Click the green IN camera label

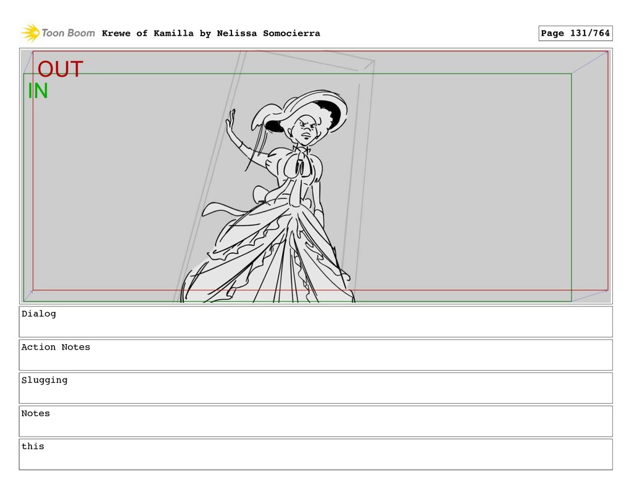[38, 91]
